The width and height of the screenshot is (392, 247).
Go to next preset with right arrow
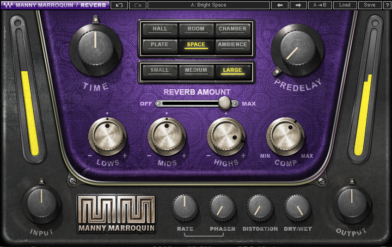point(298,5)
